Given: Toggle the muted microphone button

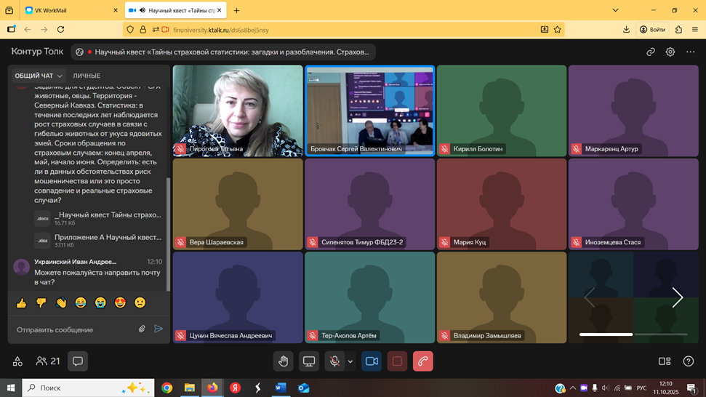Looking at the screenshot, I should 334,361.
